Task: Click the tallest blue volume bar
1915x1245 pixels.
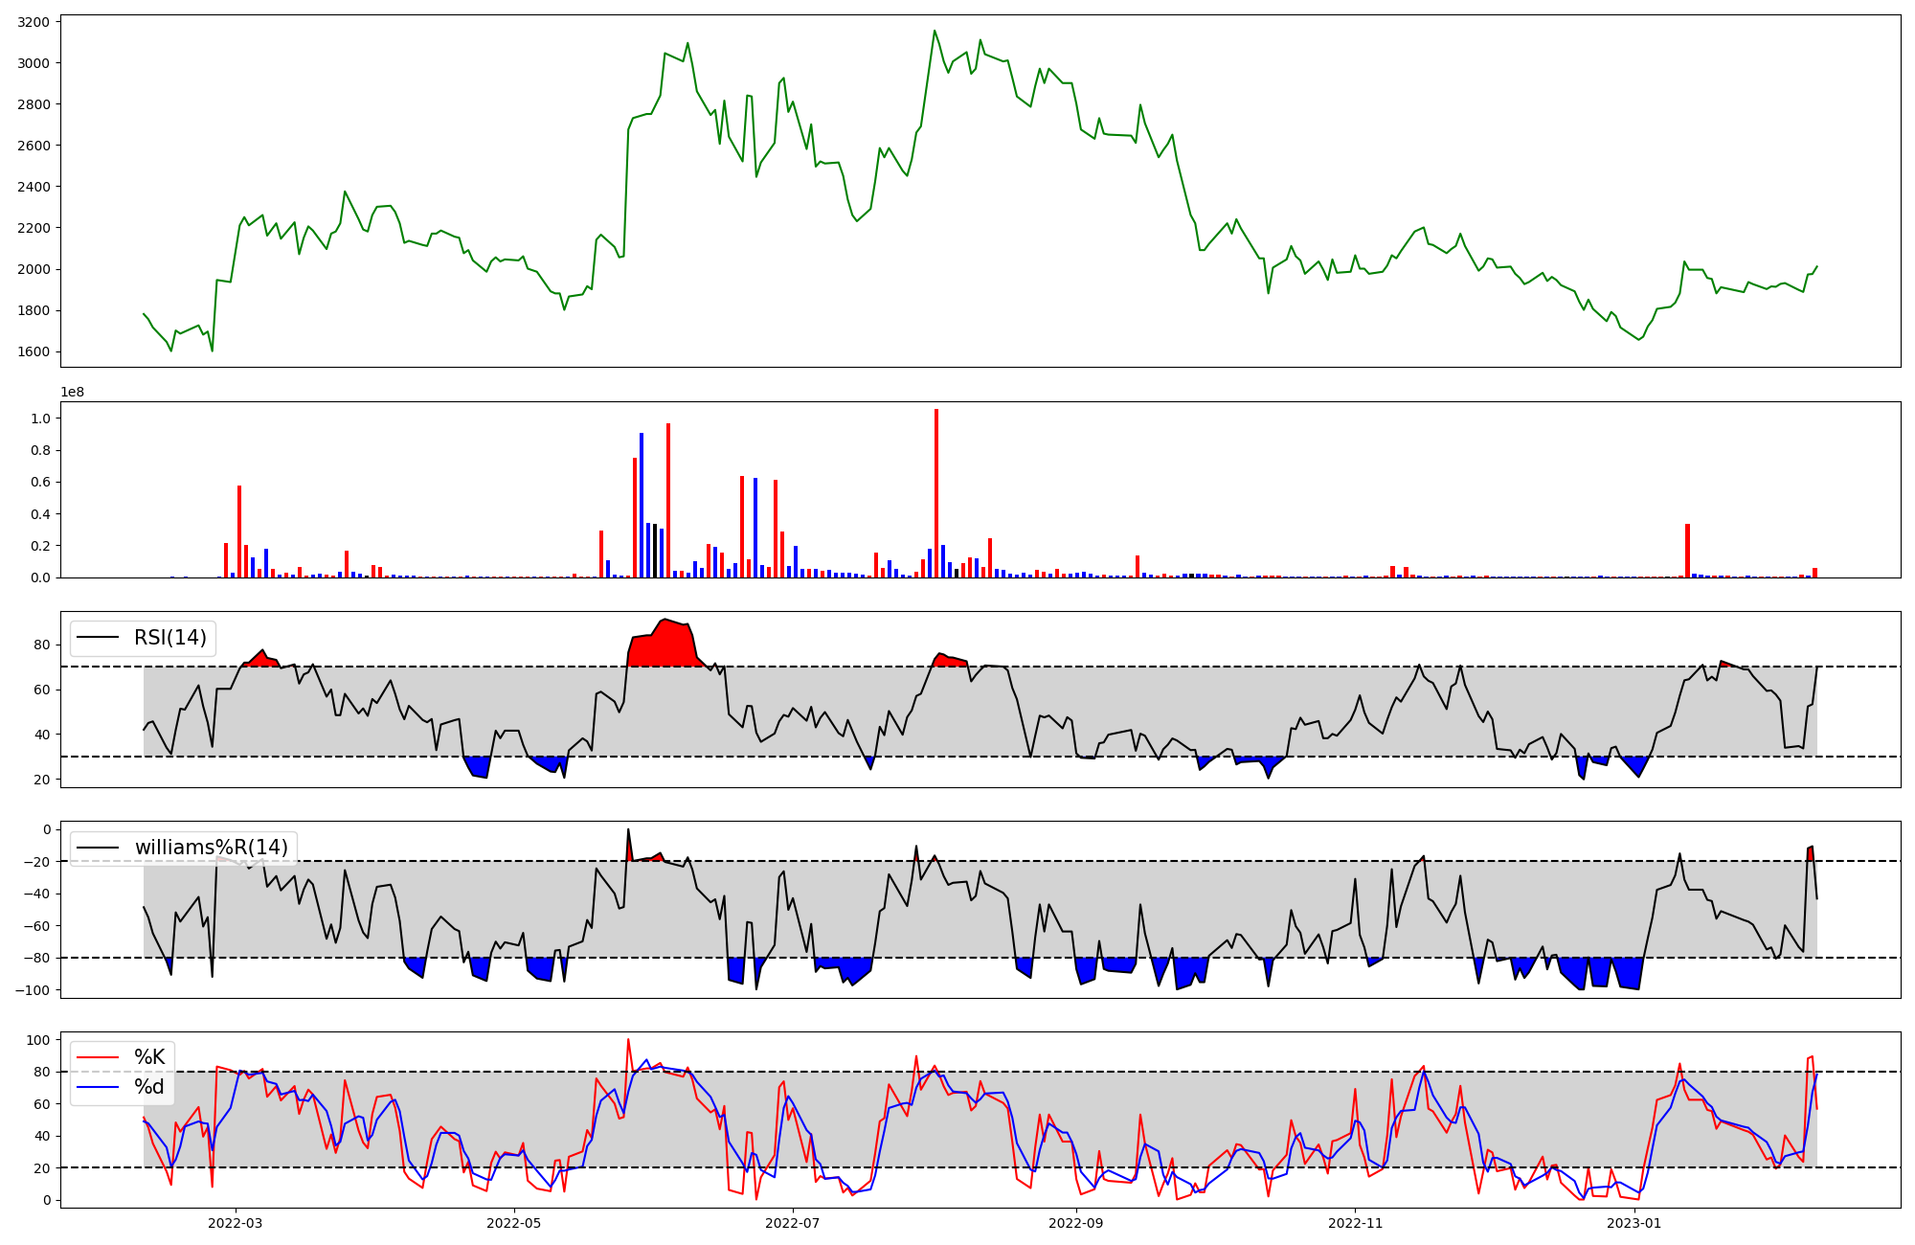Action: [x=642, y=505]
